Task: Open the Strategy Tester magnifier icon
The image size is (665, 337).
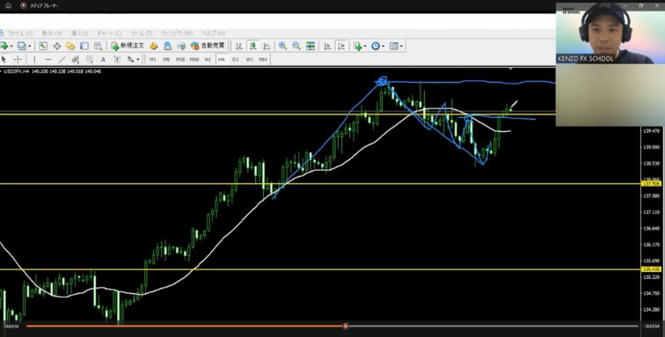Action: click(98, 46)
